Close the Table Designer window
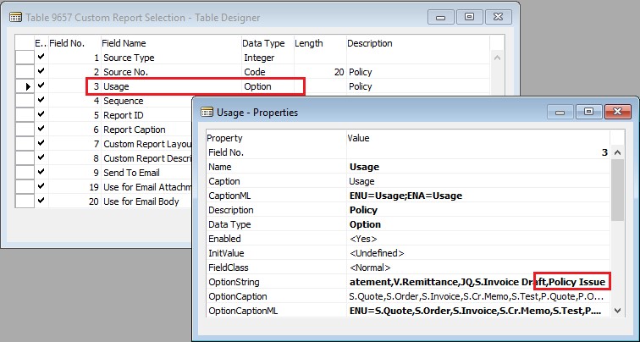 point(498,14)
